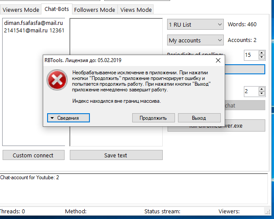Open the 1 RU List dropdown
Image resolution: width=274 pixels, height=219 pixels.
[x=195, y=25]
